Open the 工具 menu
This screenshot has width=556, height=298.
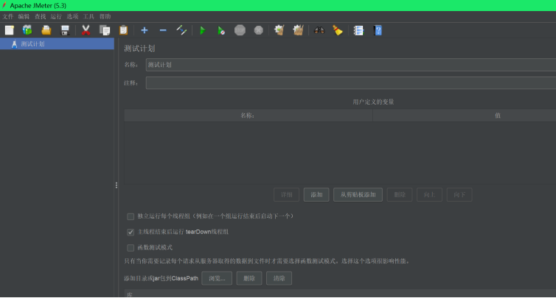tap(88, 17)
